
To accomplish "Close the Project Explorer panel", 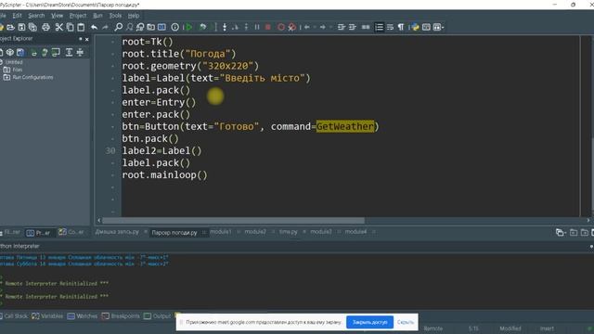I will click(x=87, y=39).
